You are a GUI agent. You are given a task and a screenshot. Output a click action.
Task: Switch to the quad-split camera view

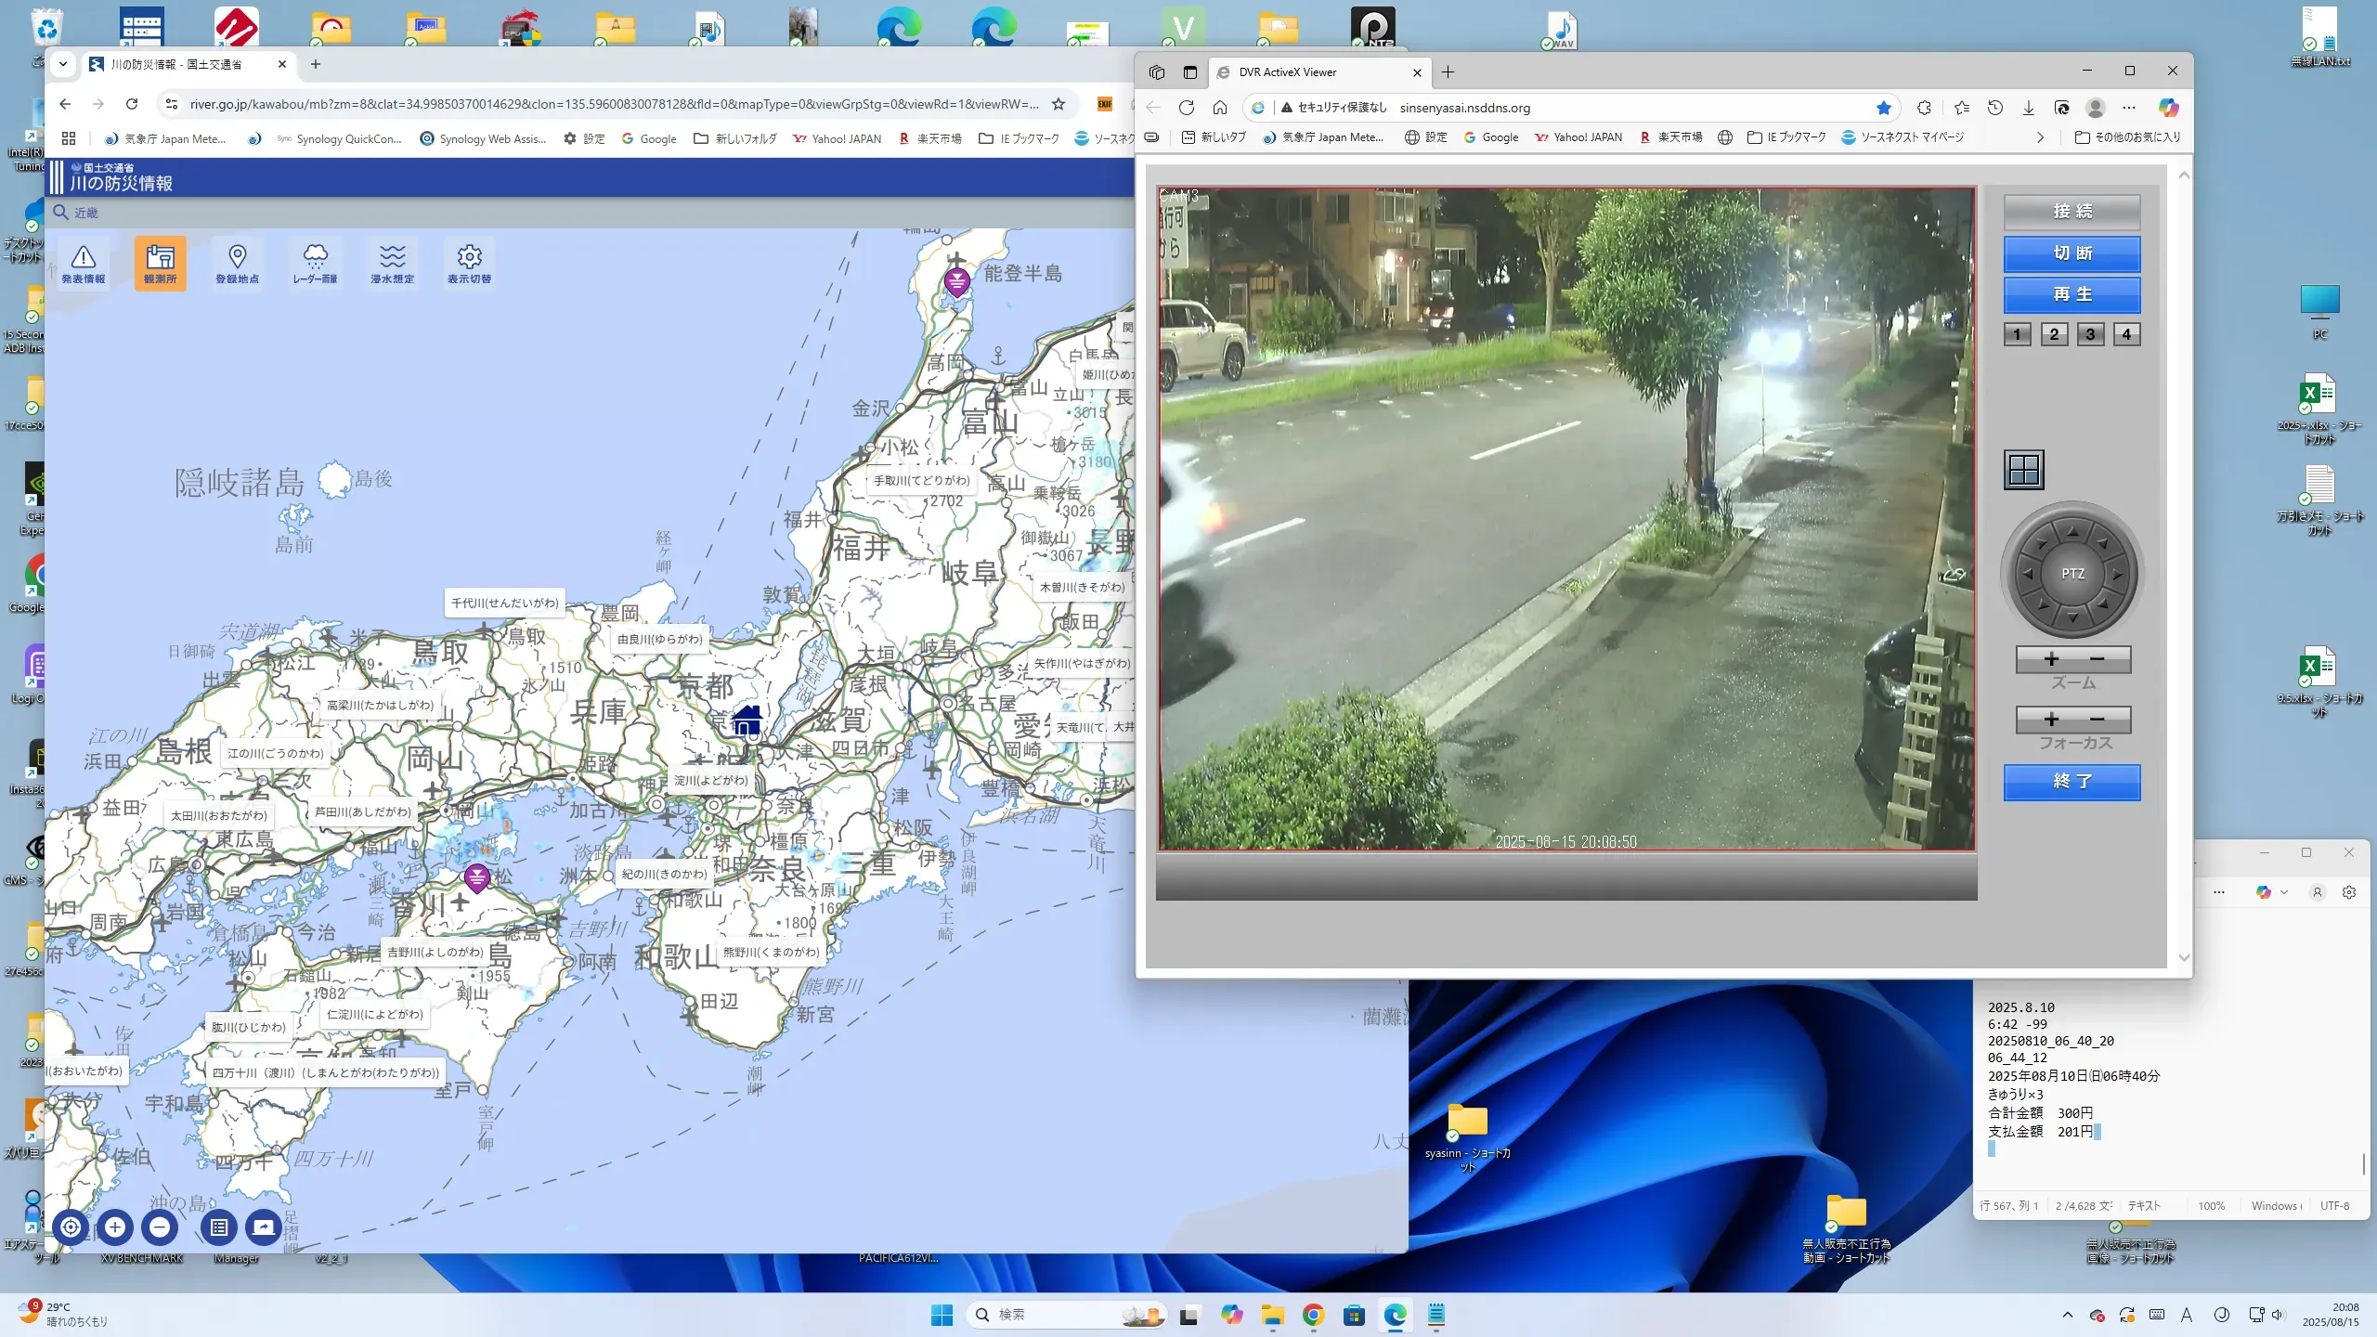click(2023, 470)
